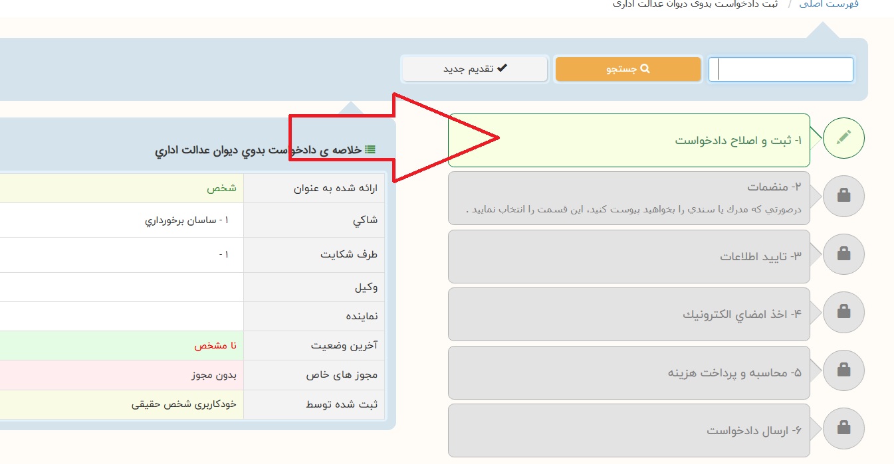The image size is (894, 464).
Task: Click the طرف شكايت row label
Action: tap(349, 255)
